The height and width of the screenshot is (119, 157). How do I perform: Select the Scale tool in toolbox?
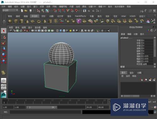coord(4,61)
